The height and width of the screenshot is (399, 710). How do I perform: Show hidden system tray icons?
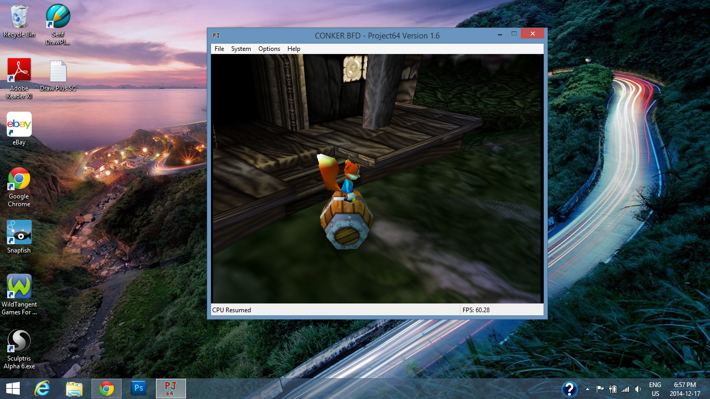click(x=587, y=389)
